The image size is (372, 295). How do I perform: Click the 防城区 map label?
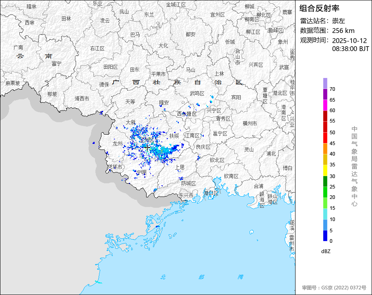coord(188,183)
